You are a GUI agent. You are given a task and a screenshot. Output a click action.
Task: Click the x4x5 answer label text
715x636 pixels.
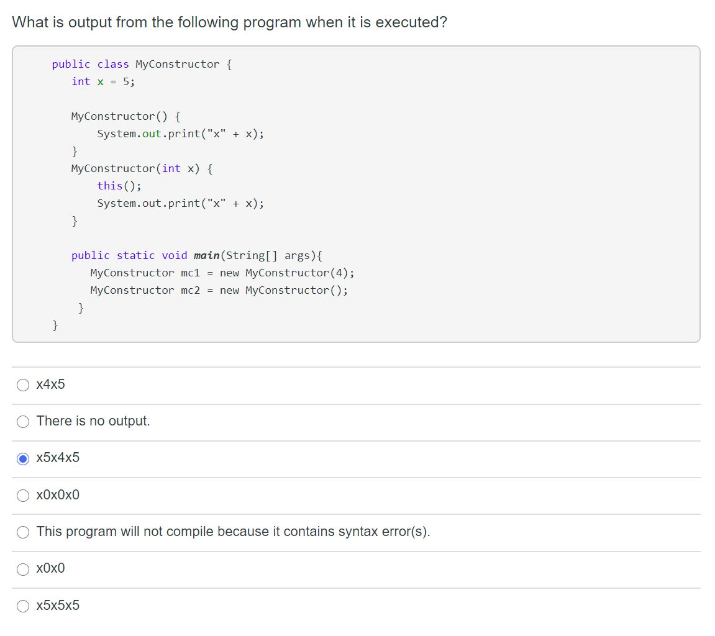click(x=52, y=384)
